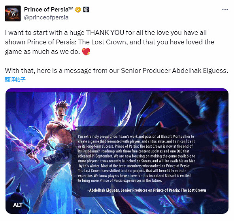Click the Abdelhak Elguess signature line in image
The width and height of the screenshot is (234, 221).
pos(147,190)
